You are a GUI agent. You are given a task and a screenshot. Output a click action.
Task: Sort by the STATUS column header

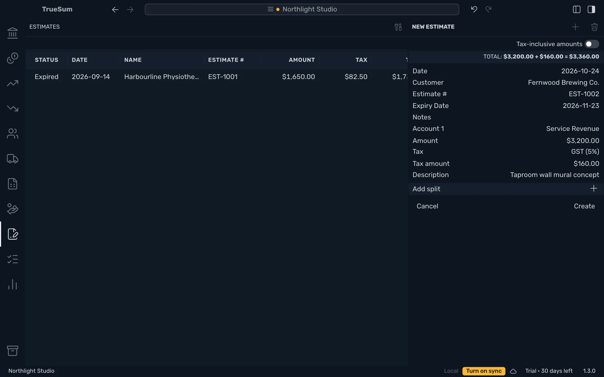point(47,60)
